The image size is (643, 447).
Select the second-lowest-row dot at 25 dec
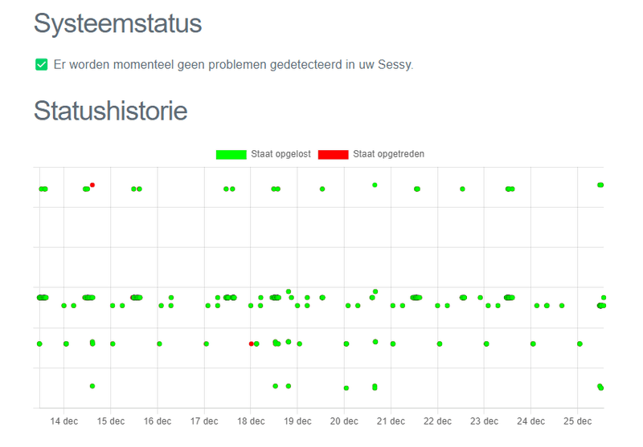[580, 343]
